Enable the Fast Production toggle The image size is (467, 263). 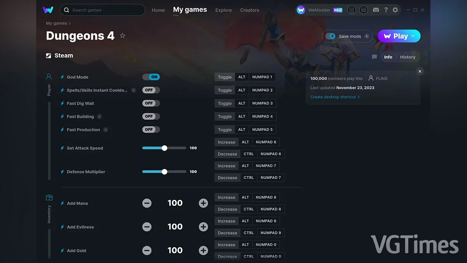click(151, 130)
